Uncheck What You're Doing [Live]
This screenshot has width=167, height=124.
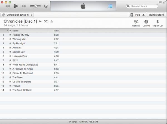[x=10, y=65]
